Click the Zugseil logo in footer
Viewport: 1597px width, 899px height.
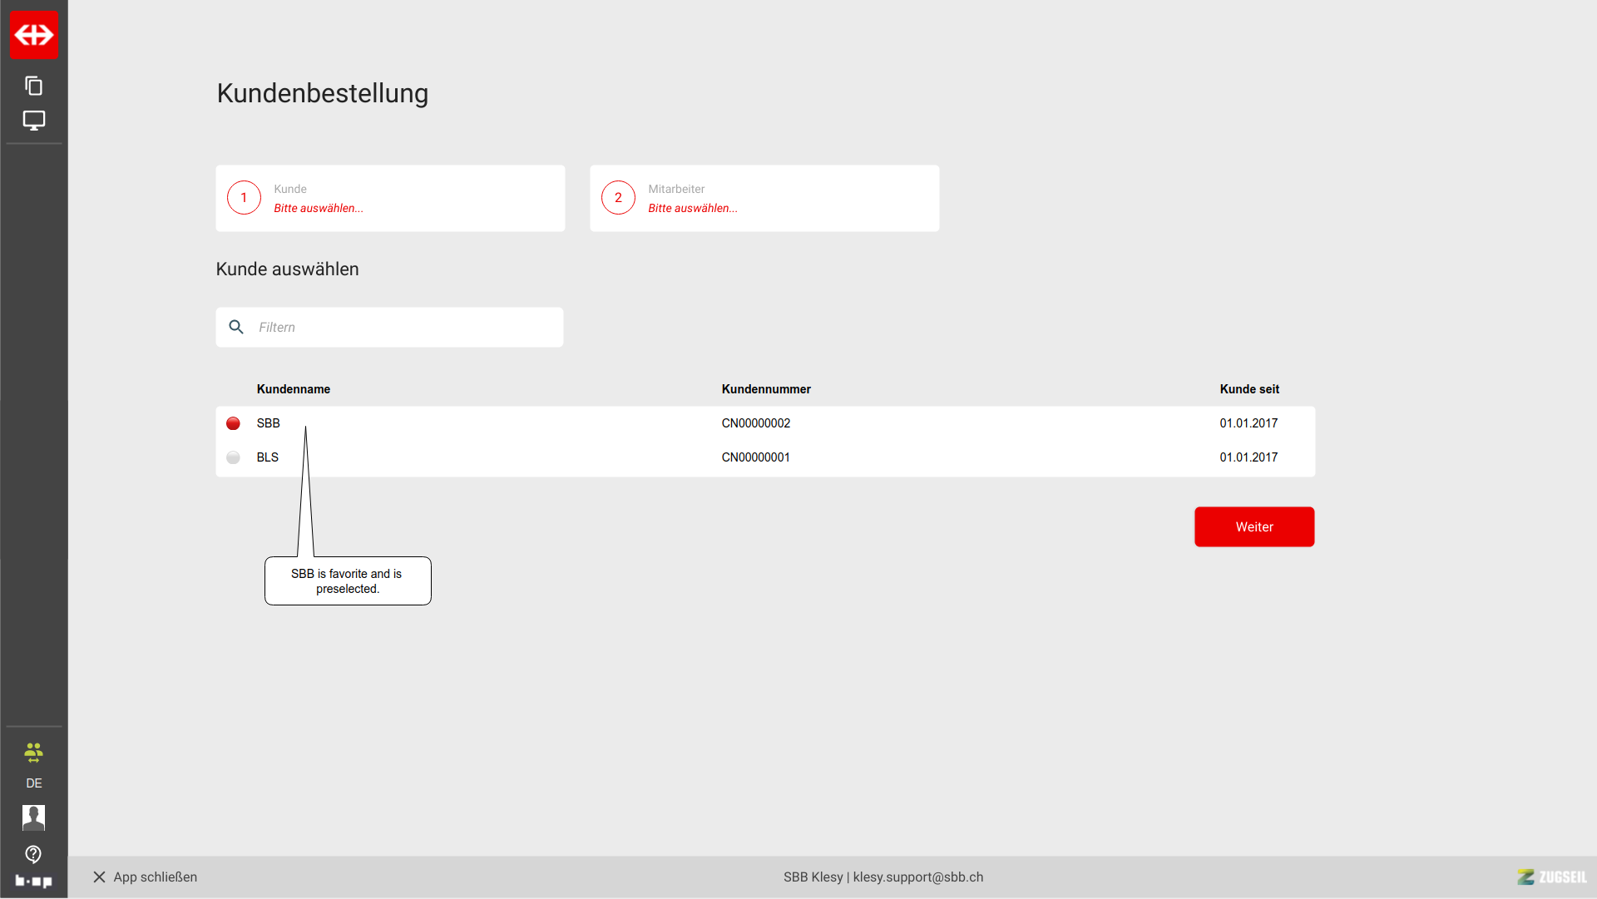[1551, 877]
